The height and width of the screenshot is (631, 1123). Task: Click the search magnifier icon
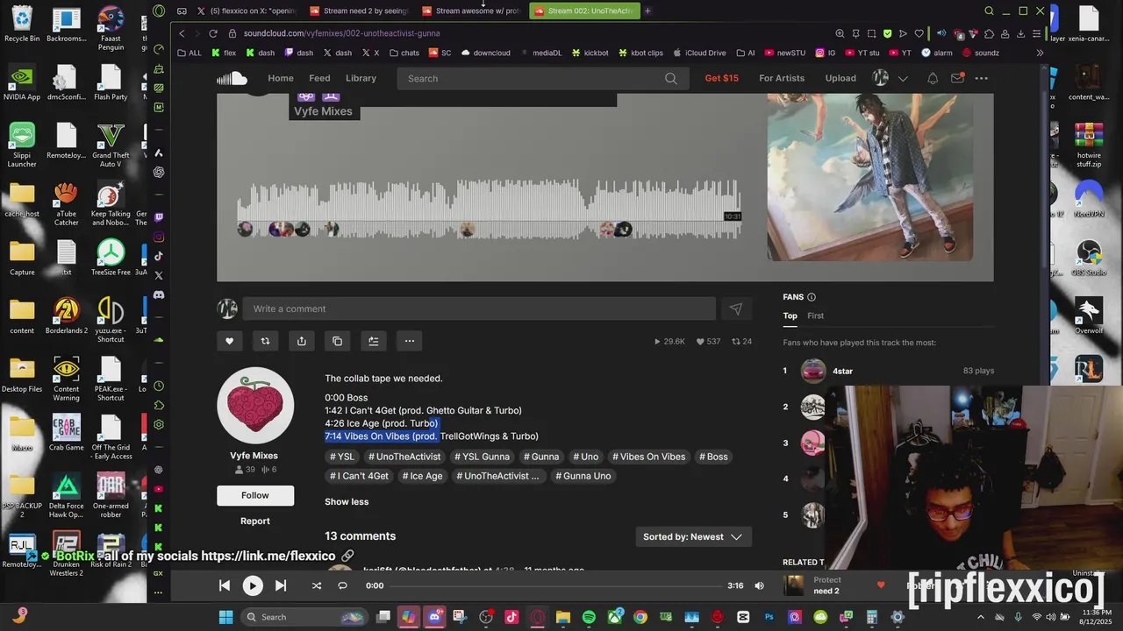(x=671, y=78)
